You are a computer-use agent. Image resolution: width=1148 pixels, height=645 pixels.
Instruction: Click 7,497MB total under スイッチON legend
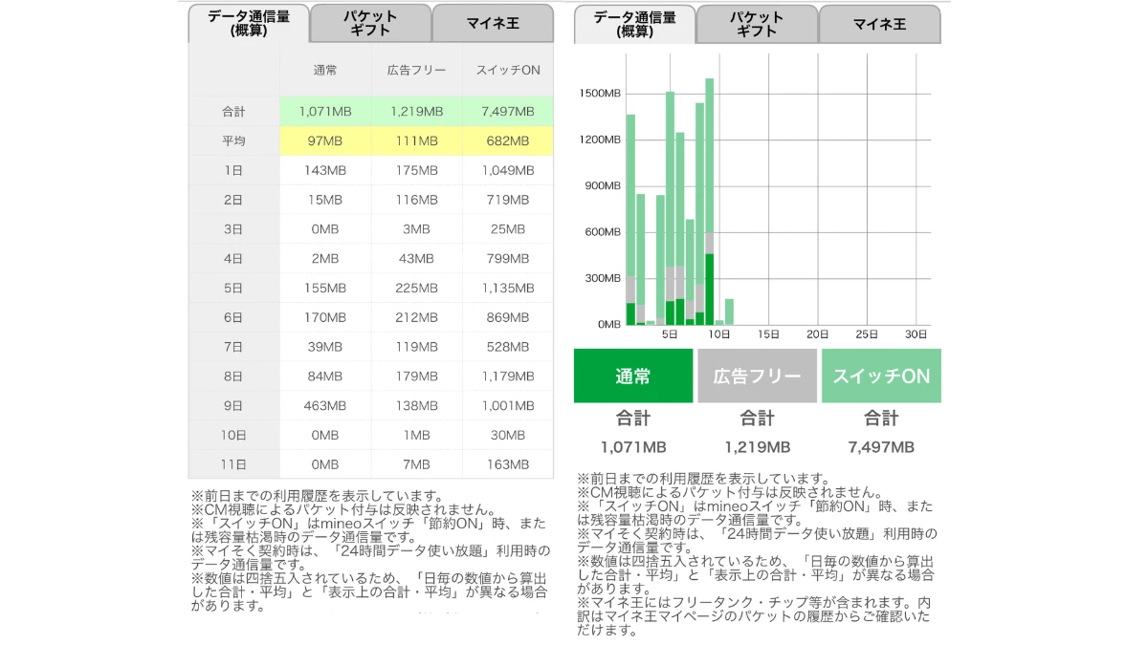pos(881,447)
